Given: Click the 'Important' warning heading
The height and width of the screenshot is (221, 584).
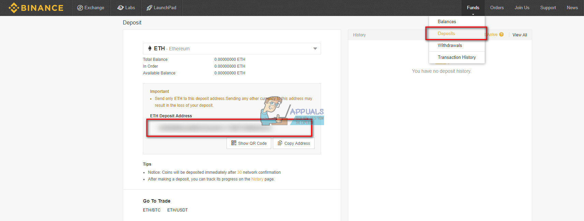Looking at the screenshot, I should click(x=159, y=91).
